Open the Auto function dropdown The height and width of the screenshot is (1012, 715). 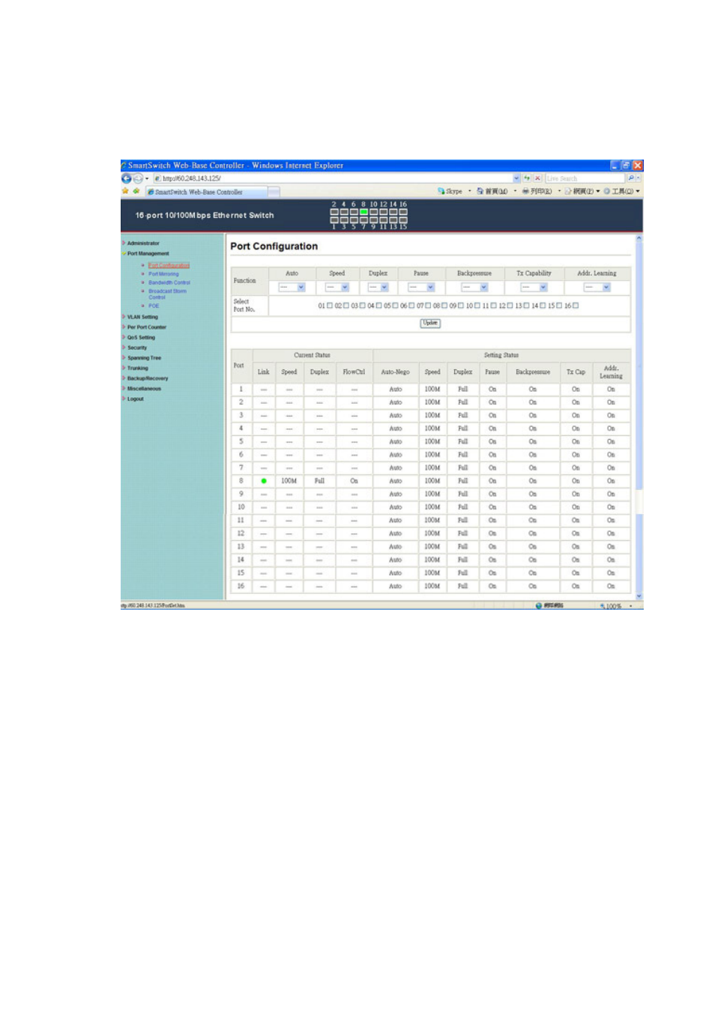pos(292,288)
